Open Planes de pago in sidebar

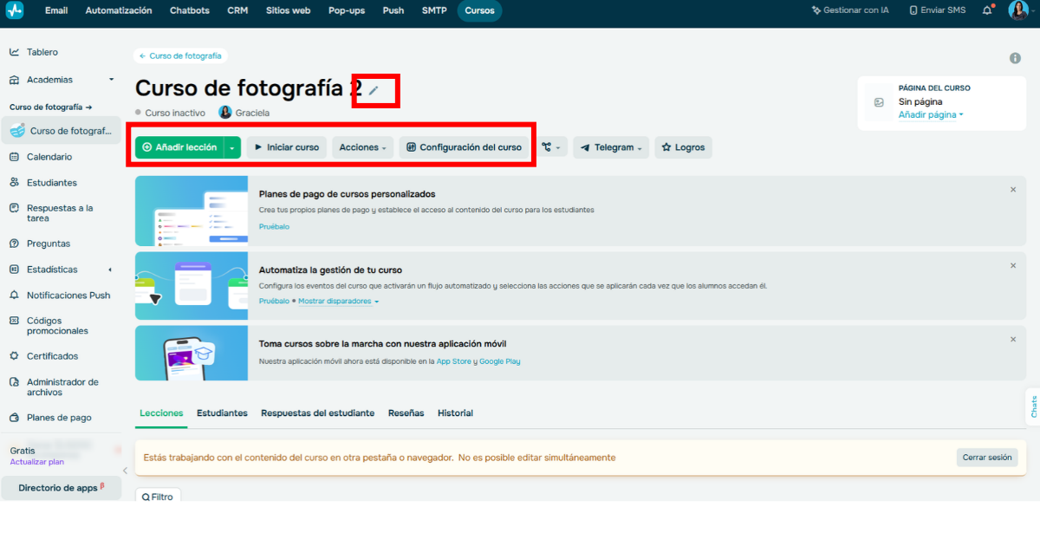point(61,418)
